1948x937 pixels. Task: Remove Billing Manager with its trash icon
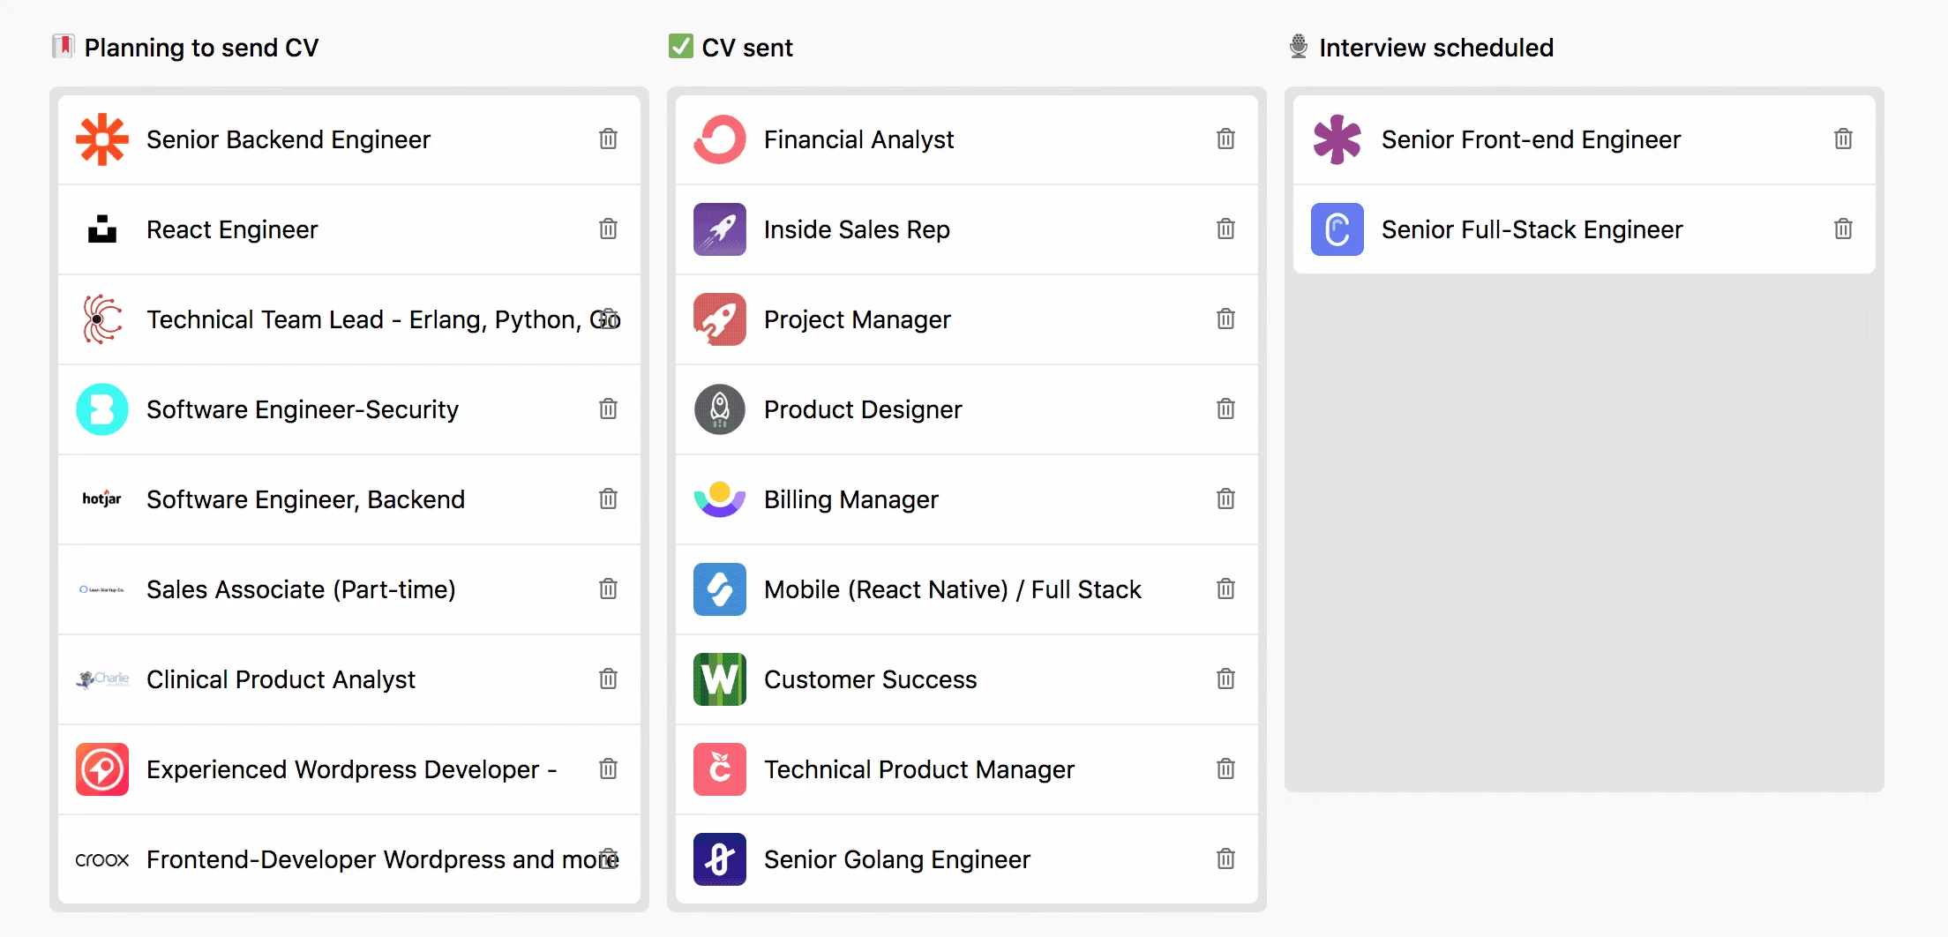pyautogui.click(x=1225, y=499)
